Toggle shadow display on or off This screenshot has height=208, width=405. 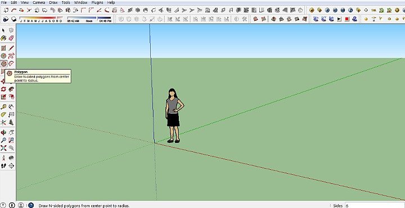click(x=13, y=19)
